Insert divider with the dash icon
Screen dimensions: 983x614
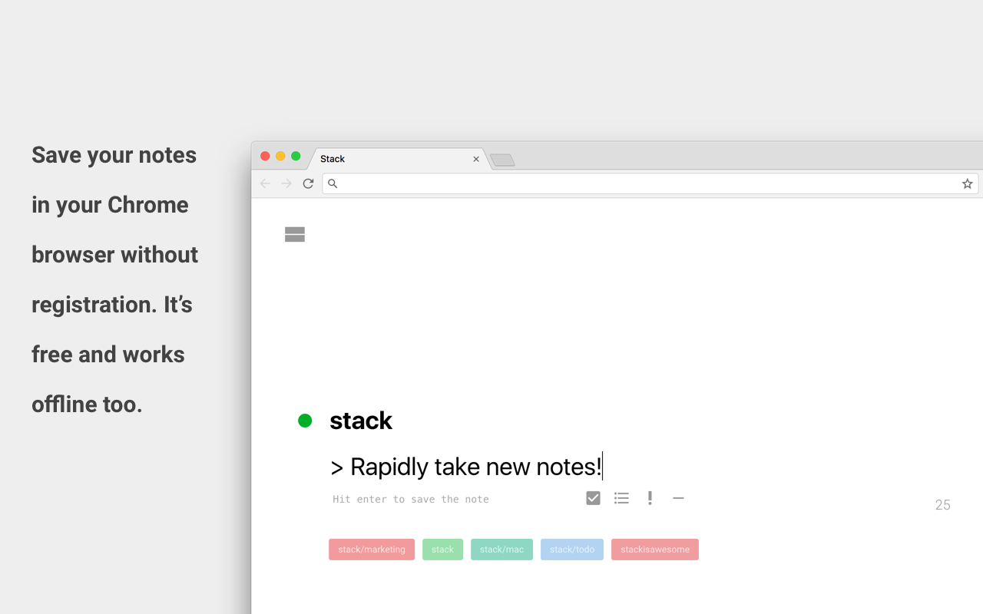678,498
